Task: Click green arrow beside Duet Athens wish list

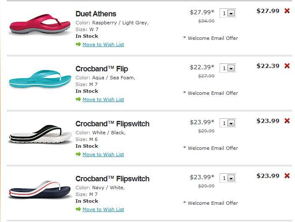Action: pos(78,44)
